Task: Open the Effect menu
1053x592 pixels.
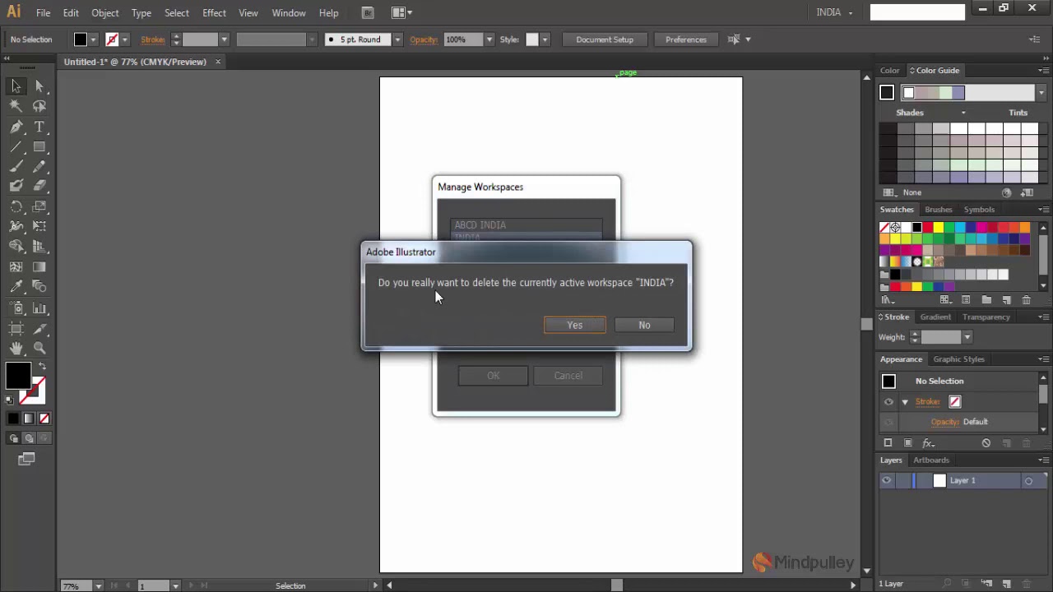Action: [x=214, y=13]
